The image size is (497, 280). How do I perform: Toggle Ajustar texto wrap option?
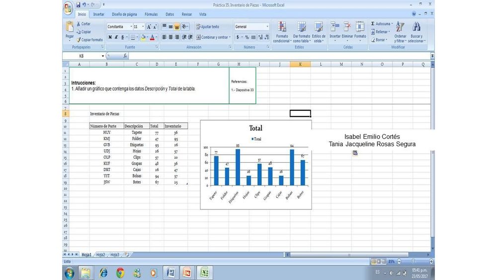point(207,27)
